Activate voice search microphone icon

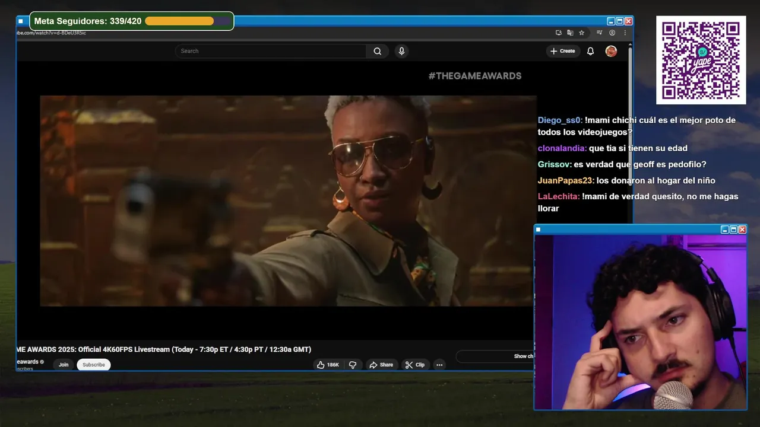click(402, 51)
